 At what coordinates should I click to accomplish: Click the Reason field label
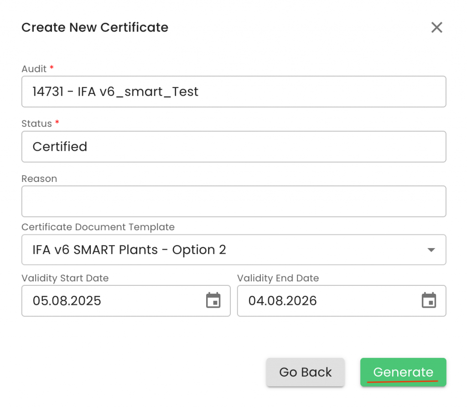tap(39, 179)
